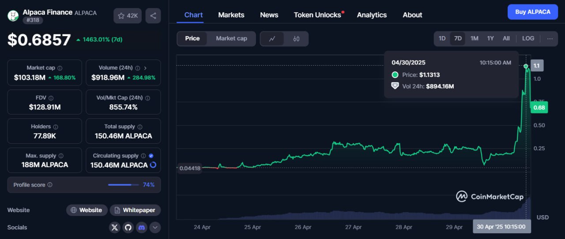The image size is (565, 239).
Task: Open the Markets tab
Action: 231,15
